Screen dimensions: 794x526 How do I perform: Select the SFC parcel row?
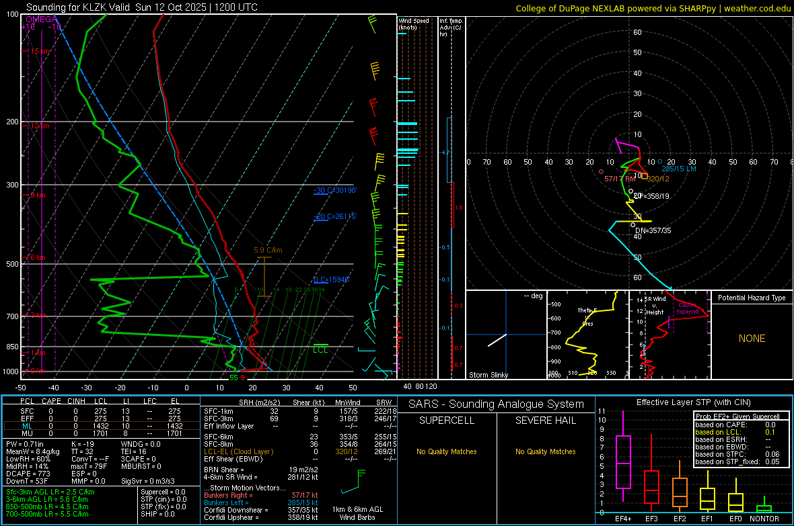102,411
